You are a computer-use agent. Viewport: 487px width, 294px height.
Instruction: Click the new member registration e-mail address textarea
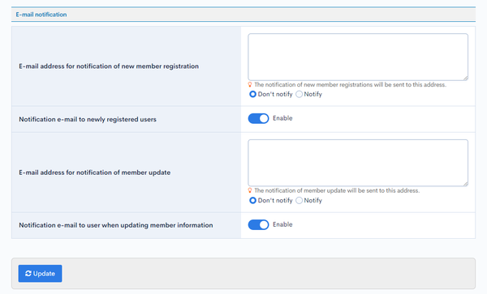[358, 57]
